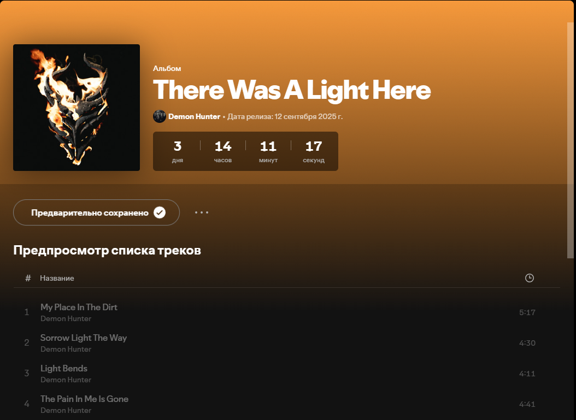Click the vertical scrollbar on right edge
This screenshot has height=420, width=576.
tap(571, 140)
